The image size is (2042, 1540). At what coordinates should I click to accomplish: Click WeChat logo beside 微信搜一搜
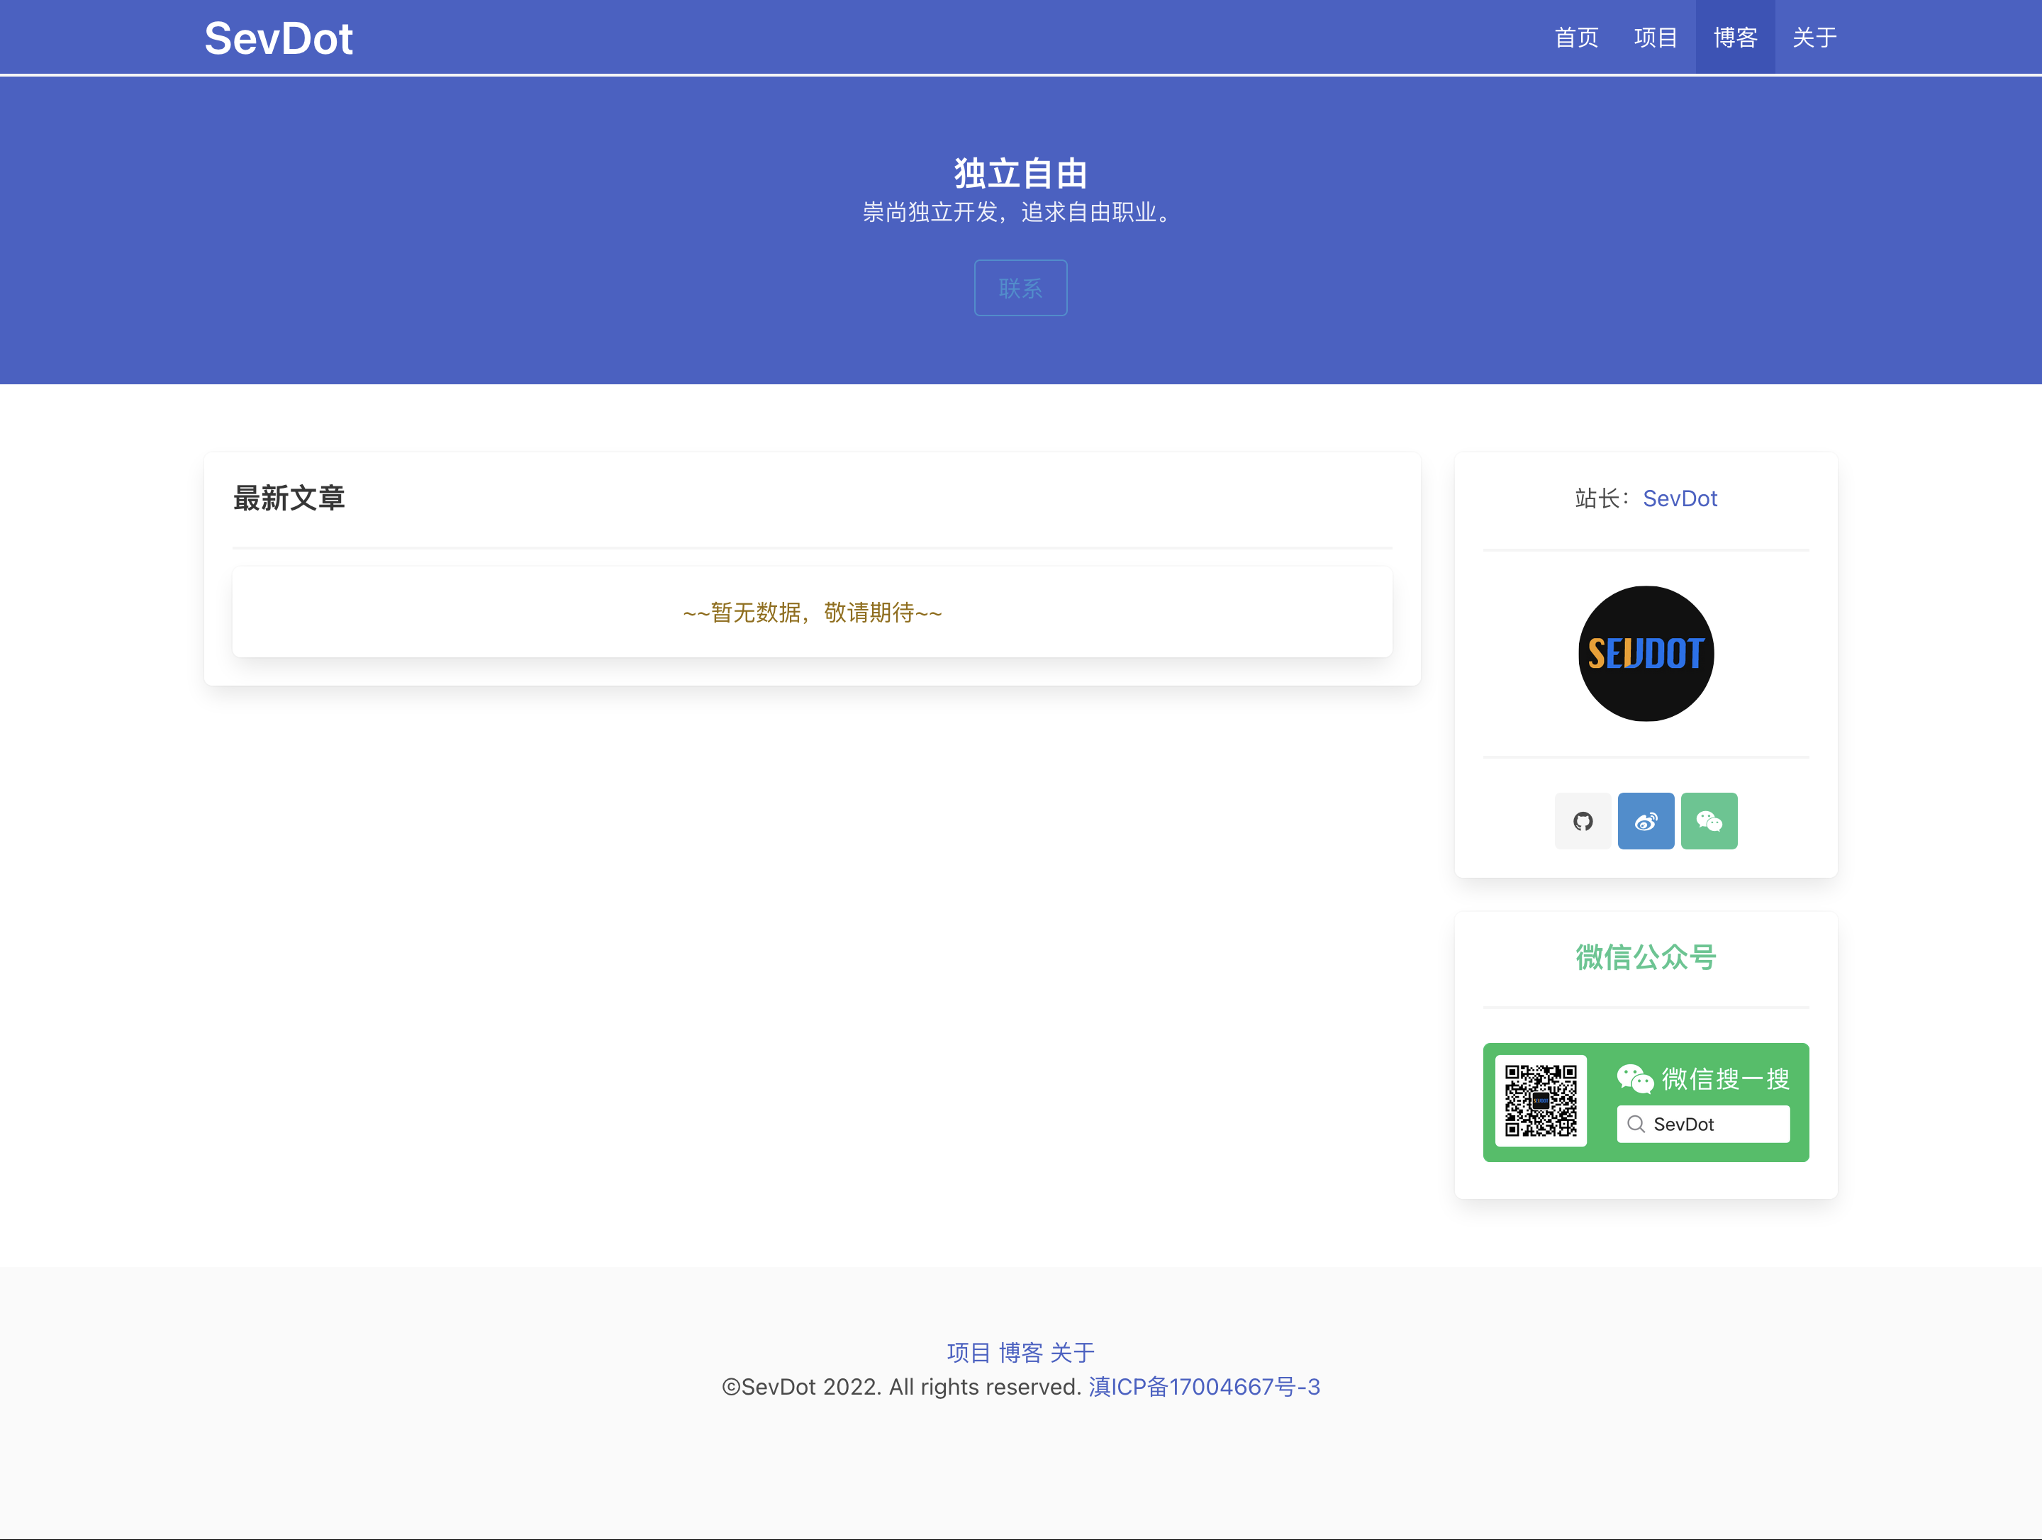pyautogui.click(x=1635, y=1078)
